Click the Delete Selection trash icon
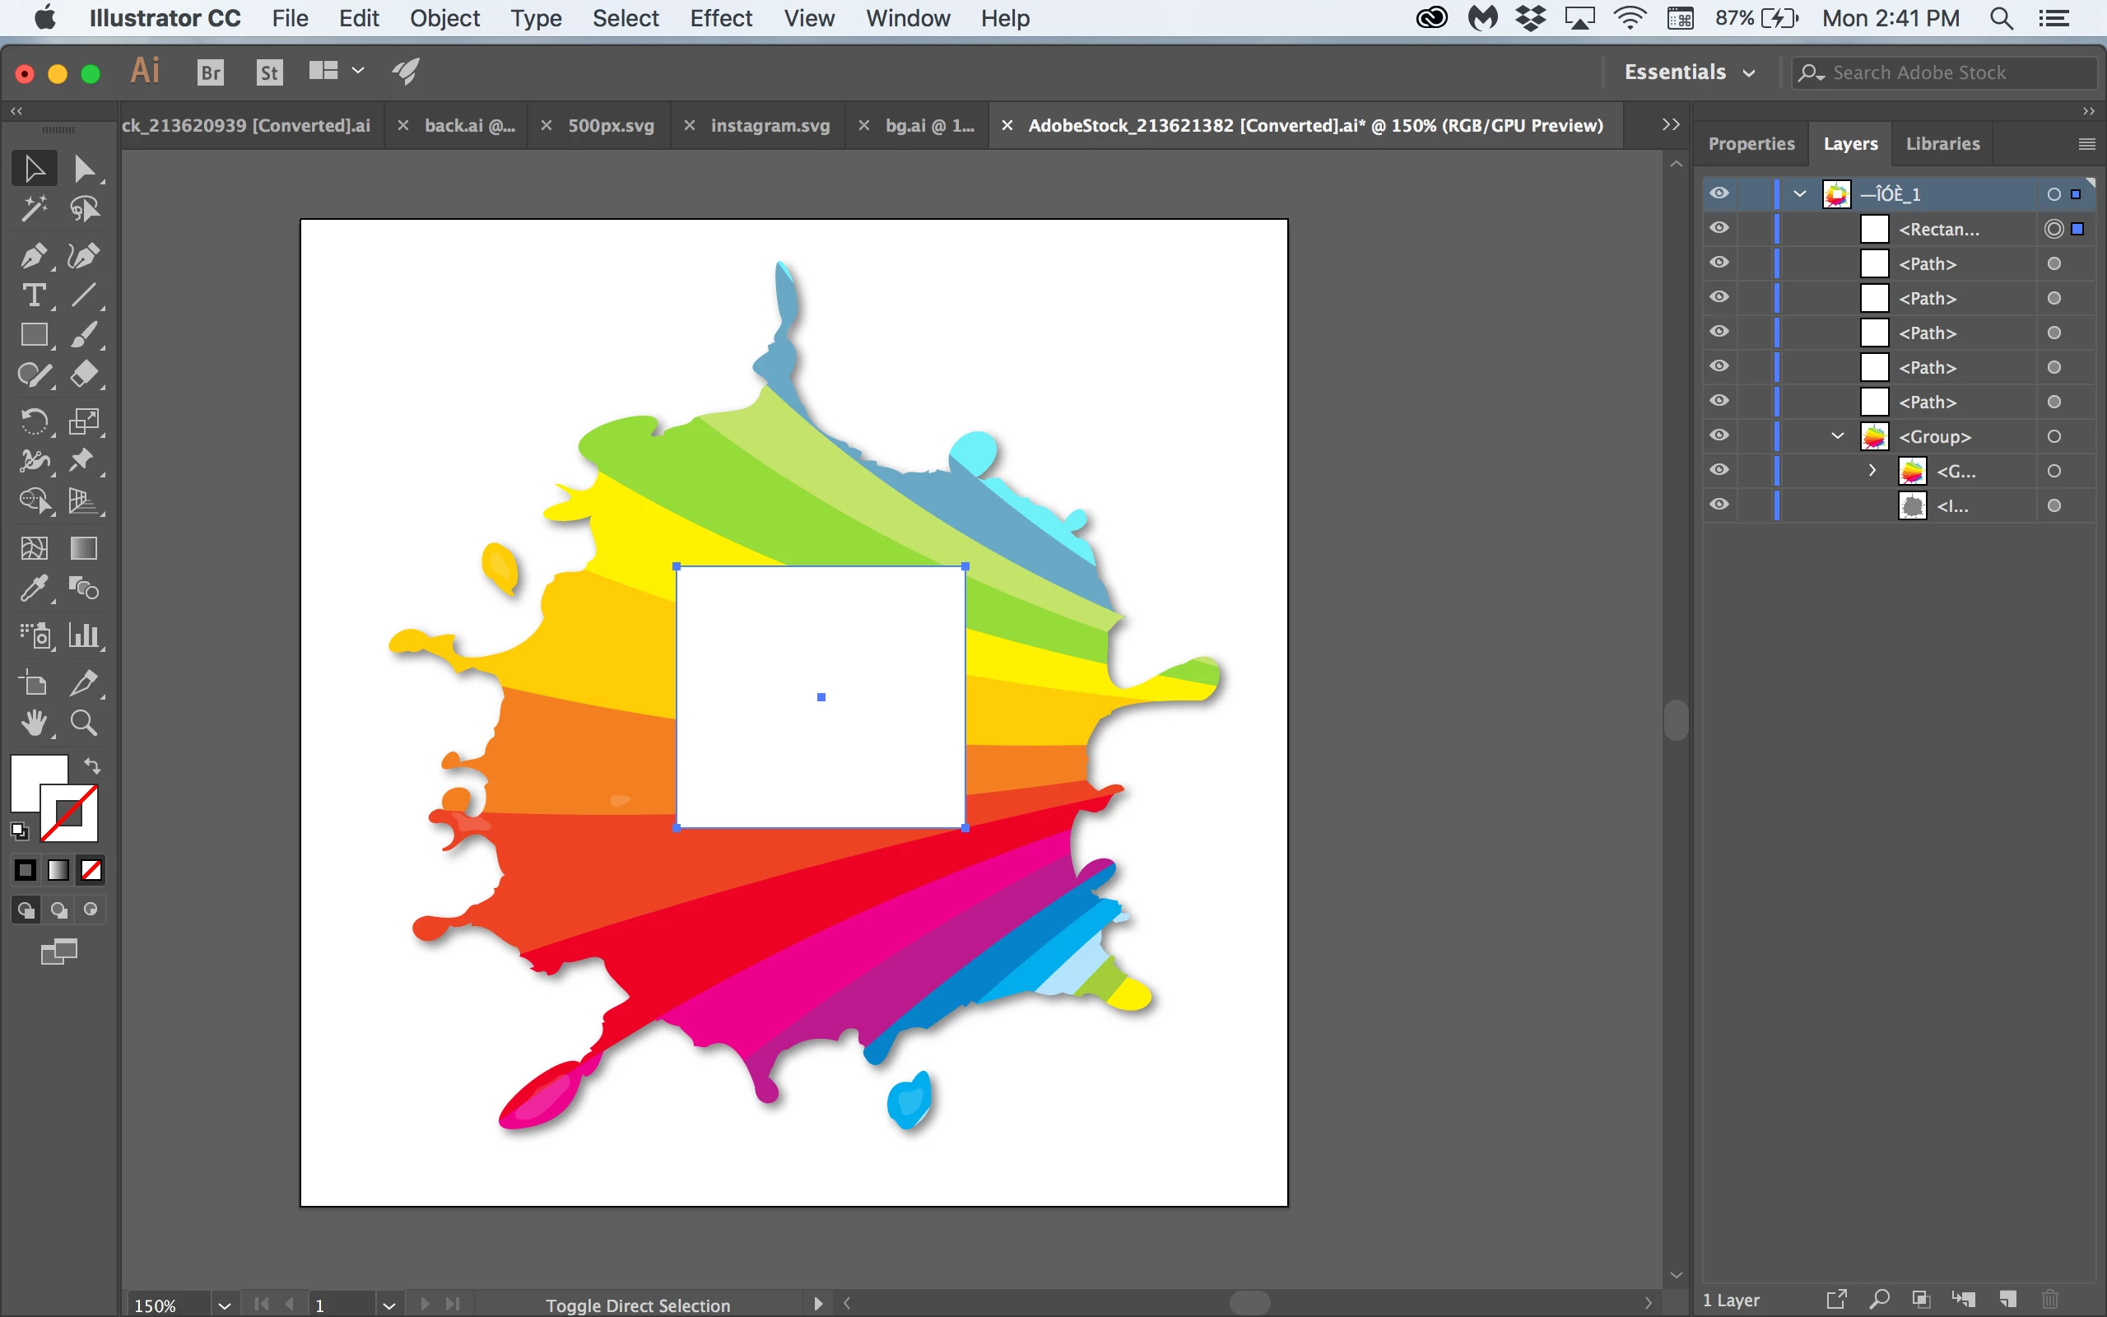This screenshot has height=1317, width=2107. tap(2049, 1300)
